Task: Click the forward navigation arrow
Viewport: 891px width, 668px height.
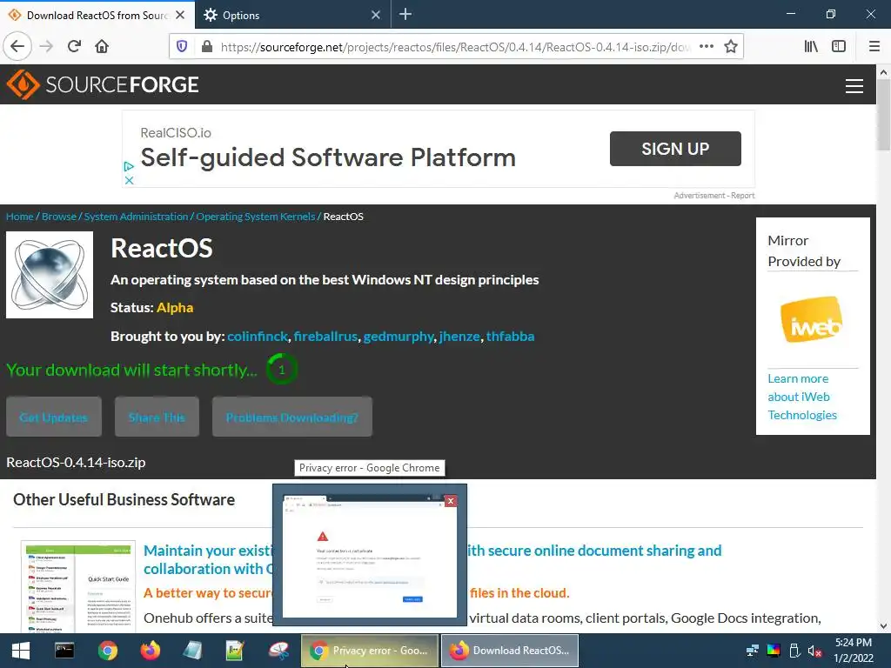Action: [46, 47]
